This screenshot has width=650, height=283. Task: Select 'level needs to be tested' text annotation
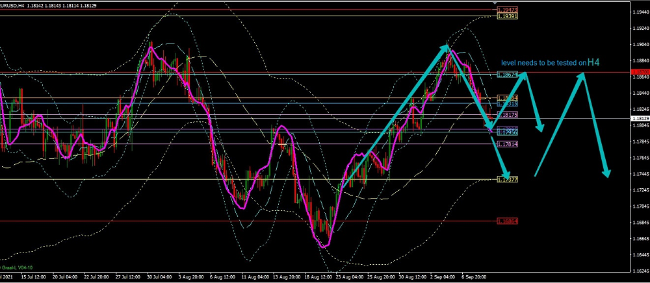coord(542,63)
